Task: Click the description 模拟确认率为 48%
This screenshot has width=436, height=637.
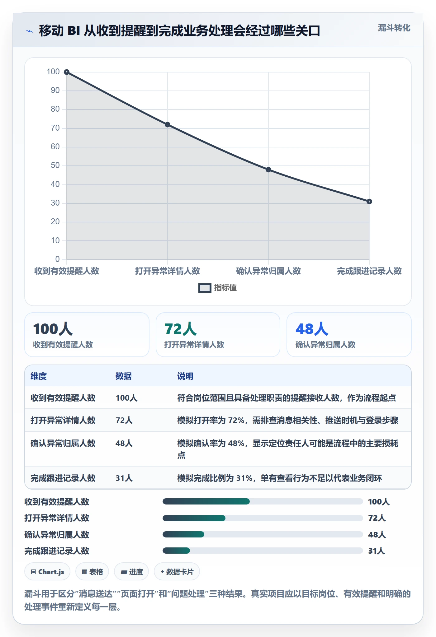Action: pos(288,449)
